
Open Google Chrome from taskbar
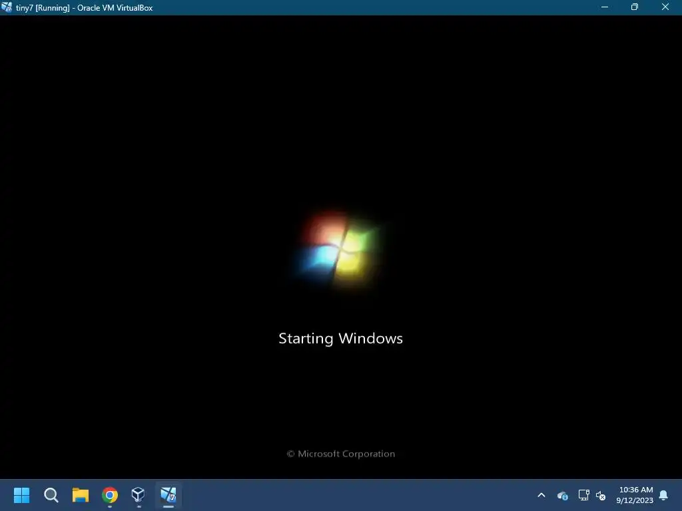tap(110, 495)
